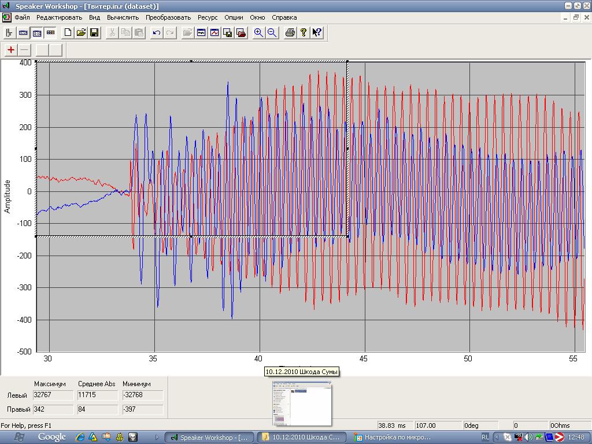Click the Undo arrow icon
The width and height of the screenshot is (592, 444).
click(x=156, y=33)
